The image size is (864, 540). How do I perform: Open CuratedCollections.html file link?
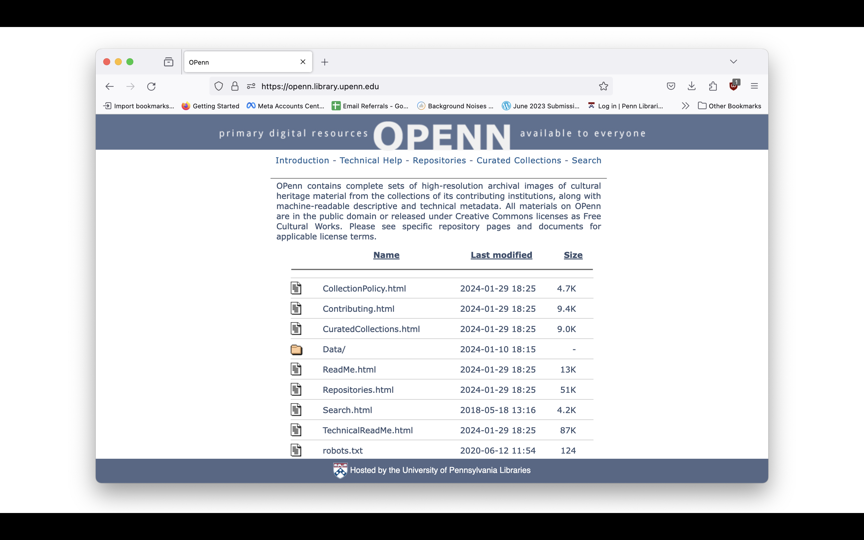(x=371, y=329)
